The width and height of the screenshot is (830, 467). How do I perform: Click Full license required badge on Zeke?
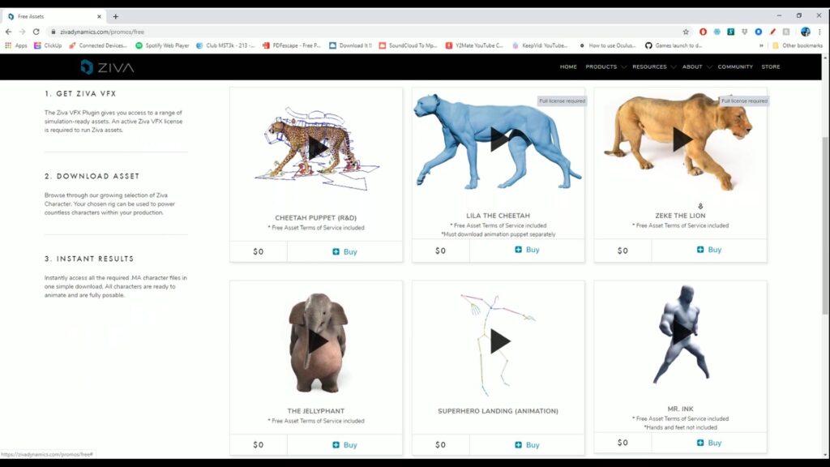744,101
